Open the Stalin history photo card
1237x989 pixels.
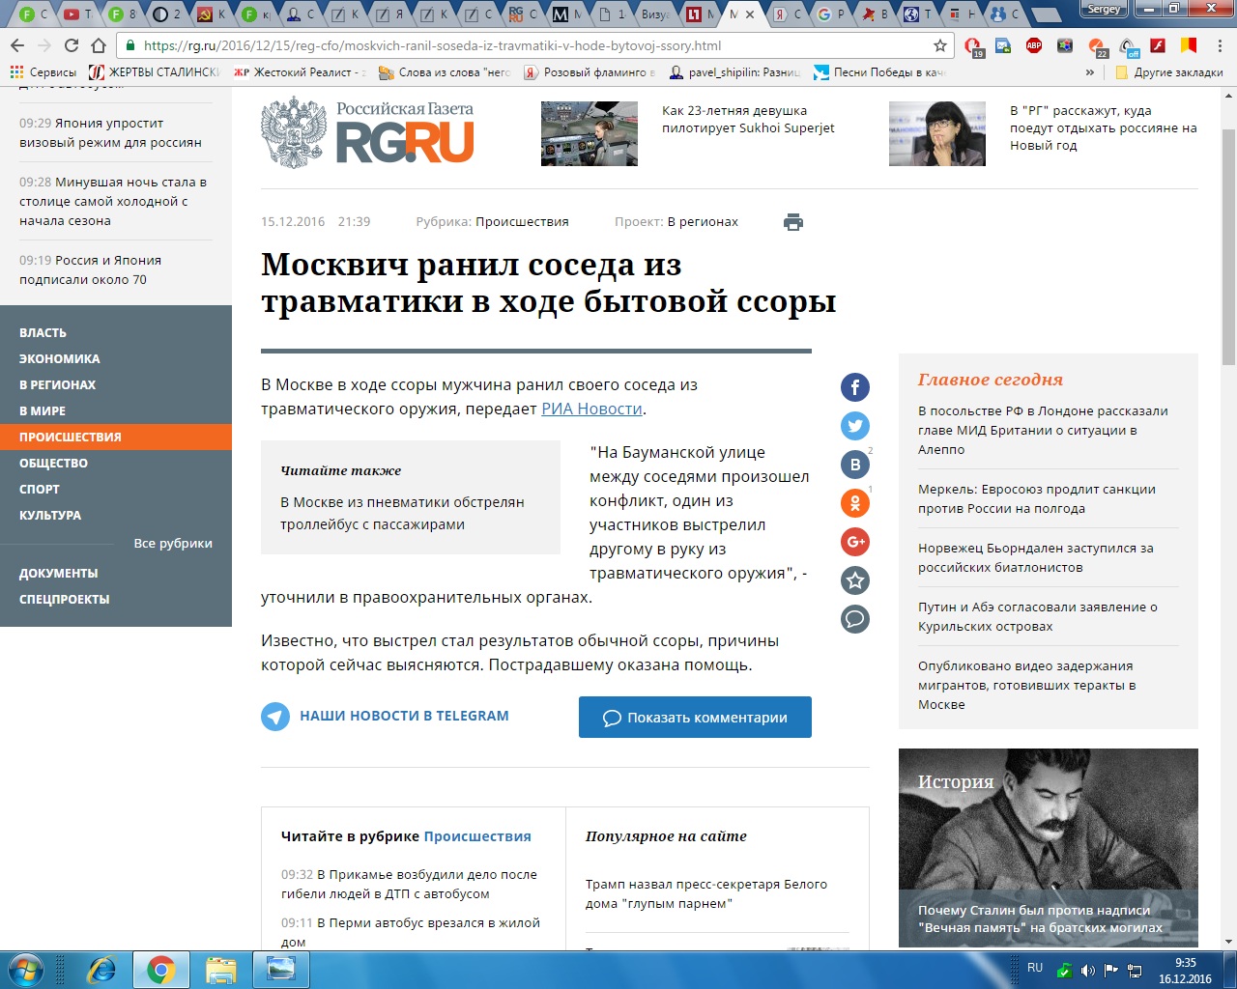click(1049, 847)
